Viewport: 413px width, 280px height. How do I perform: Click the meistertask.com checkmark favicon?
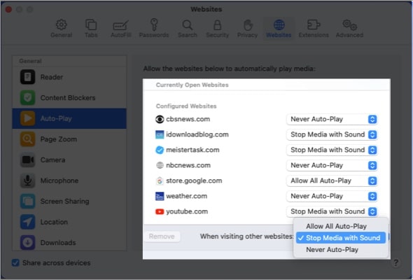tap(160, 150)
